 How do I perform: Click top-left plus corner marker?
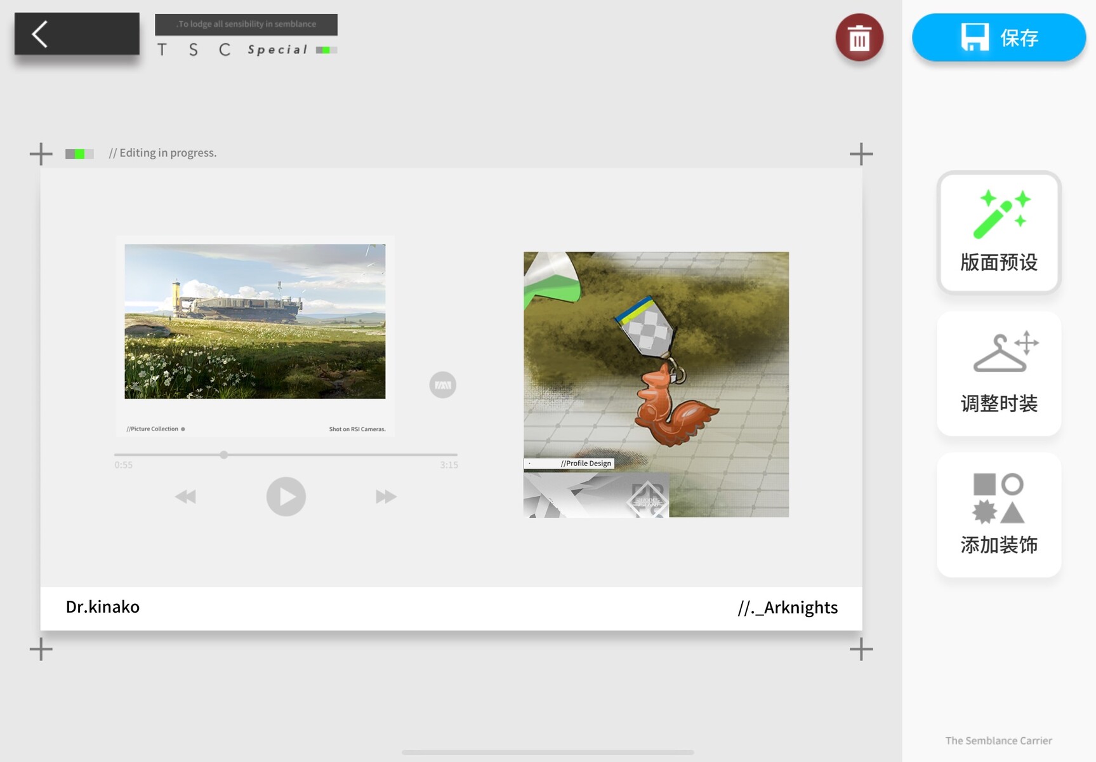(x=41, y=154)
